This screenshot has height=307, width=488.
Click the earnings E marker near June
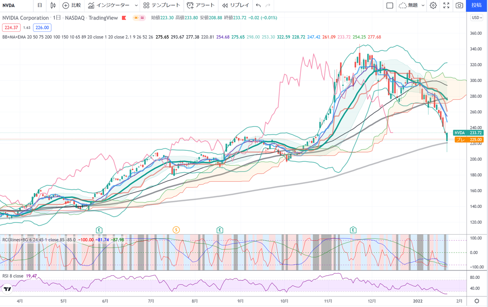click(x=98, y=230)
